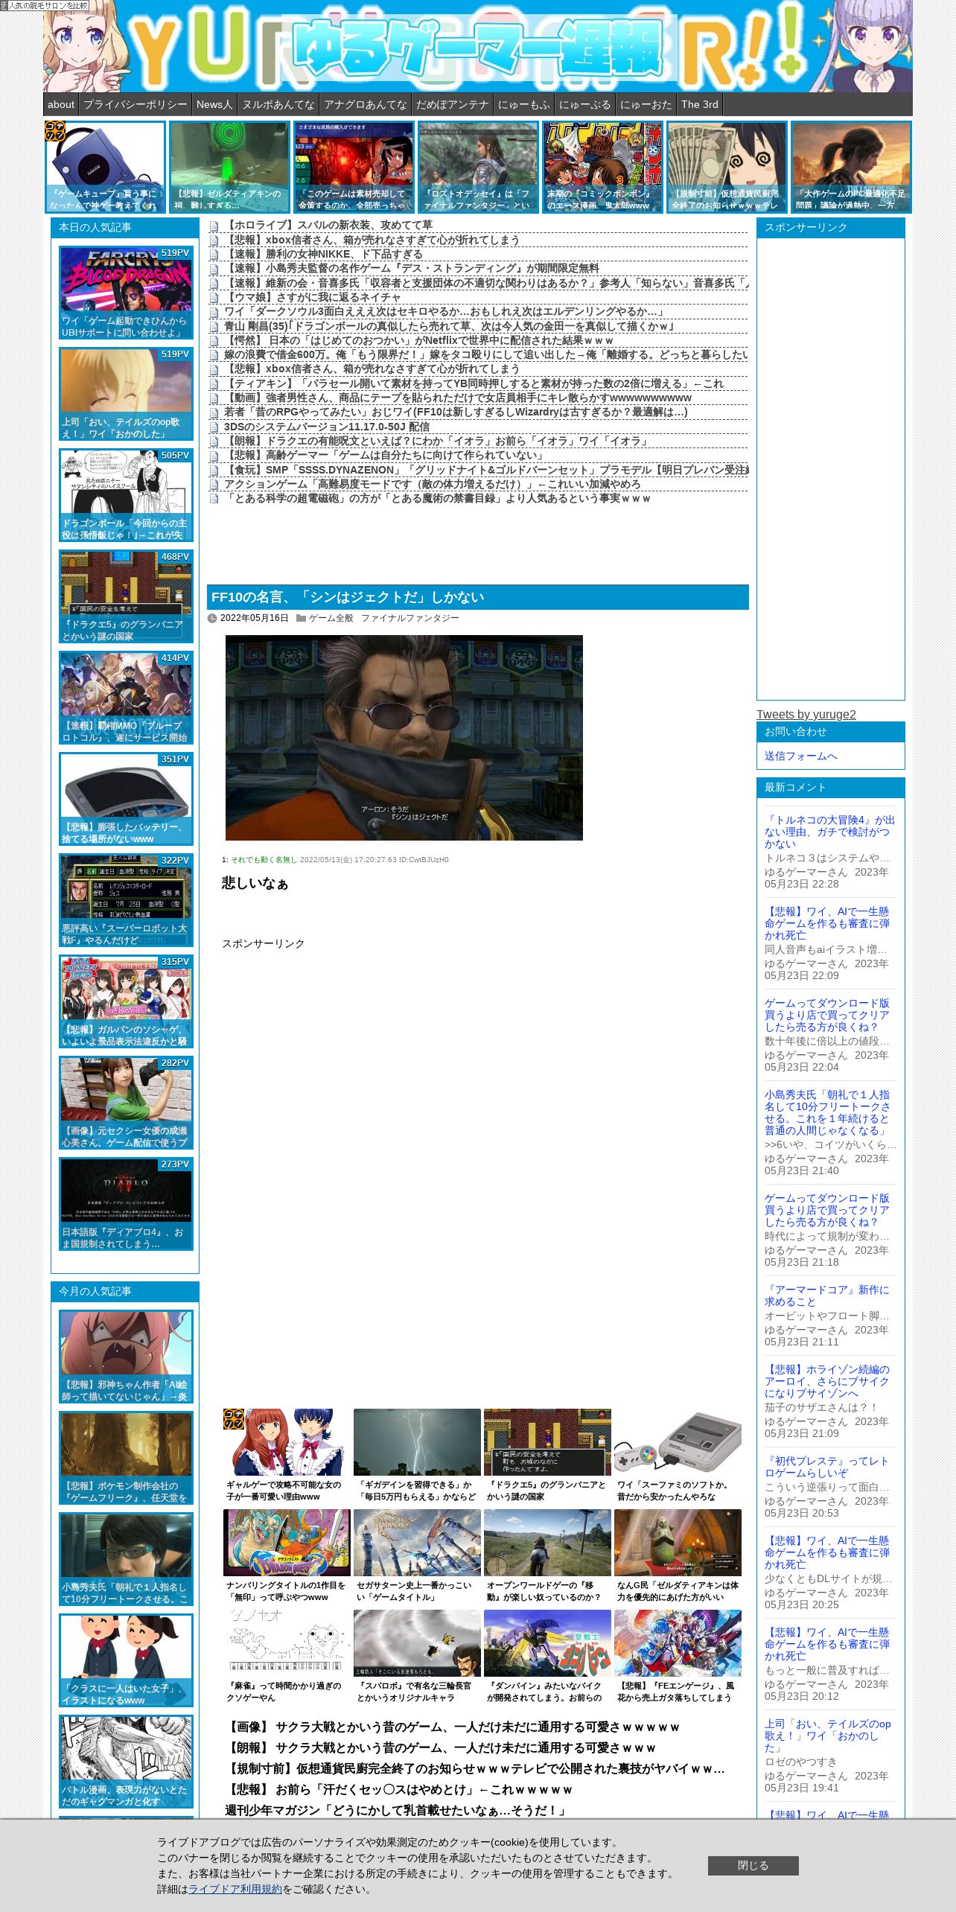Image resolution: width=956 pixels, height=1912 pixels.
Task: Open comment link ホライゾン続編のアーロイ
Action: [827, 1381]
